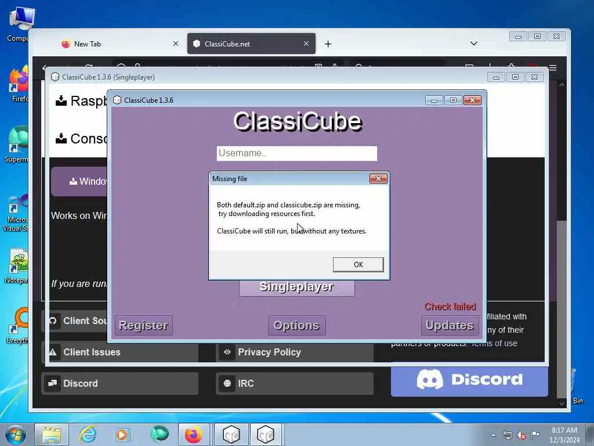The width and height of the screenshot is (594, 446).
Task: Close the ClassiCube.net browser tab
Action: (306, 44)
